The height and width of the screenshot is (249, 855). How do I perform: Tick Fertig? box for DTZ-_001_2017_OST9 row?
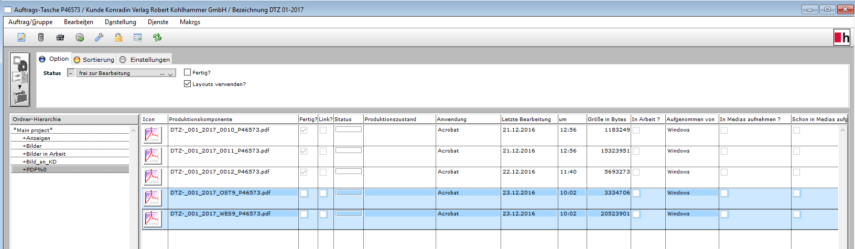(x=304, y=193)
